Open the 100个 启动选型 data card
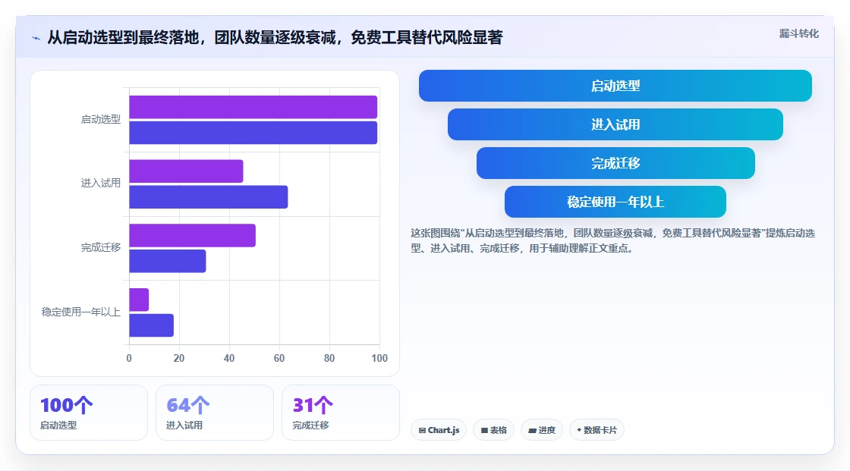Screen dimensions: 850x471 88,413
